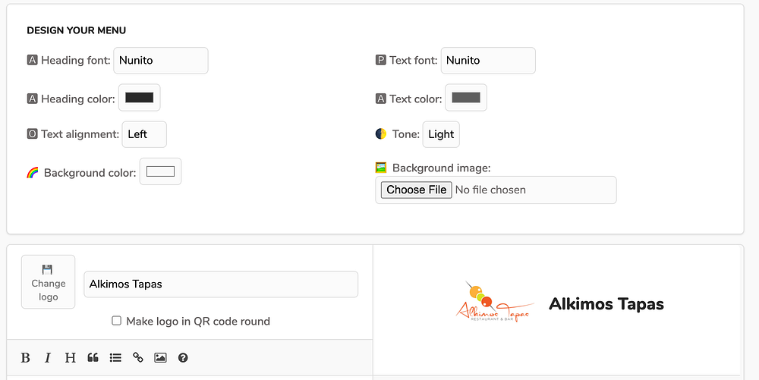Screen dimensions: 759x380
Task: Click the Alkimos Tapas name field
Action: click(x=220, y=284)
